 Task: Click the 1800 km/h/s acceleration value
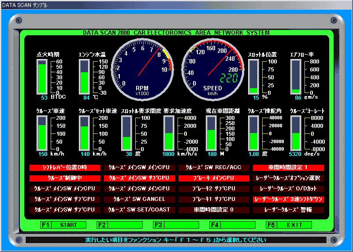pyautogui.click(x=168, y=154)
